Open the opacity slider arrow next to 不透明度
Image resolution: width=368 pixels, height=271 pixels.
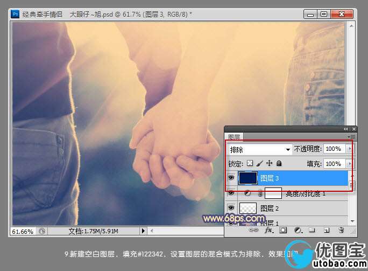[350, 149]
